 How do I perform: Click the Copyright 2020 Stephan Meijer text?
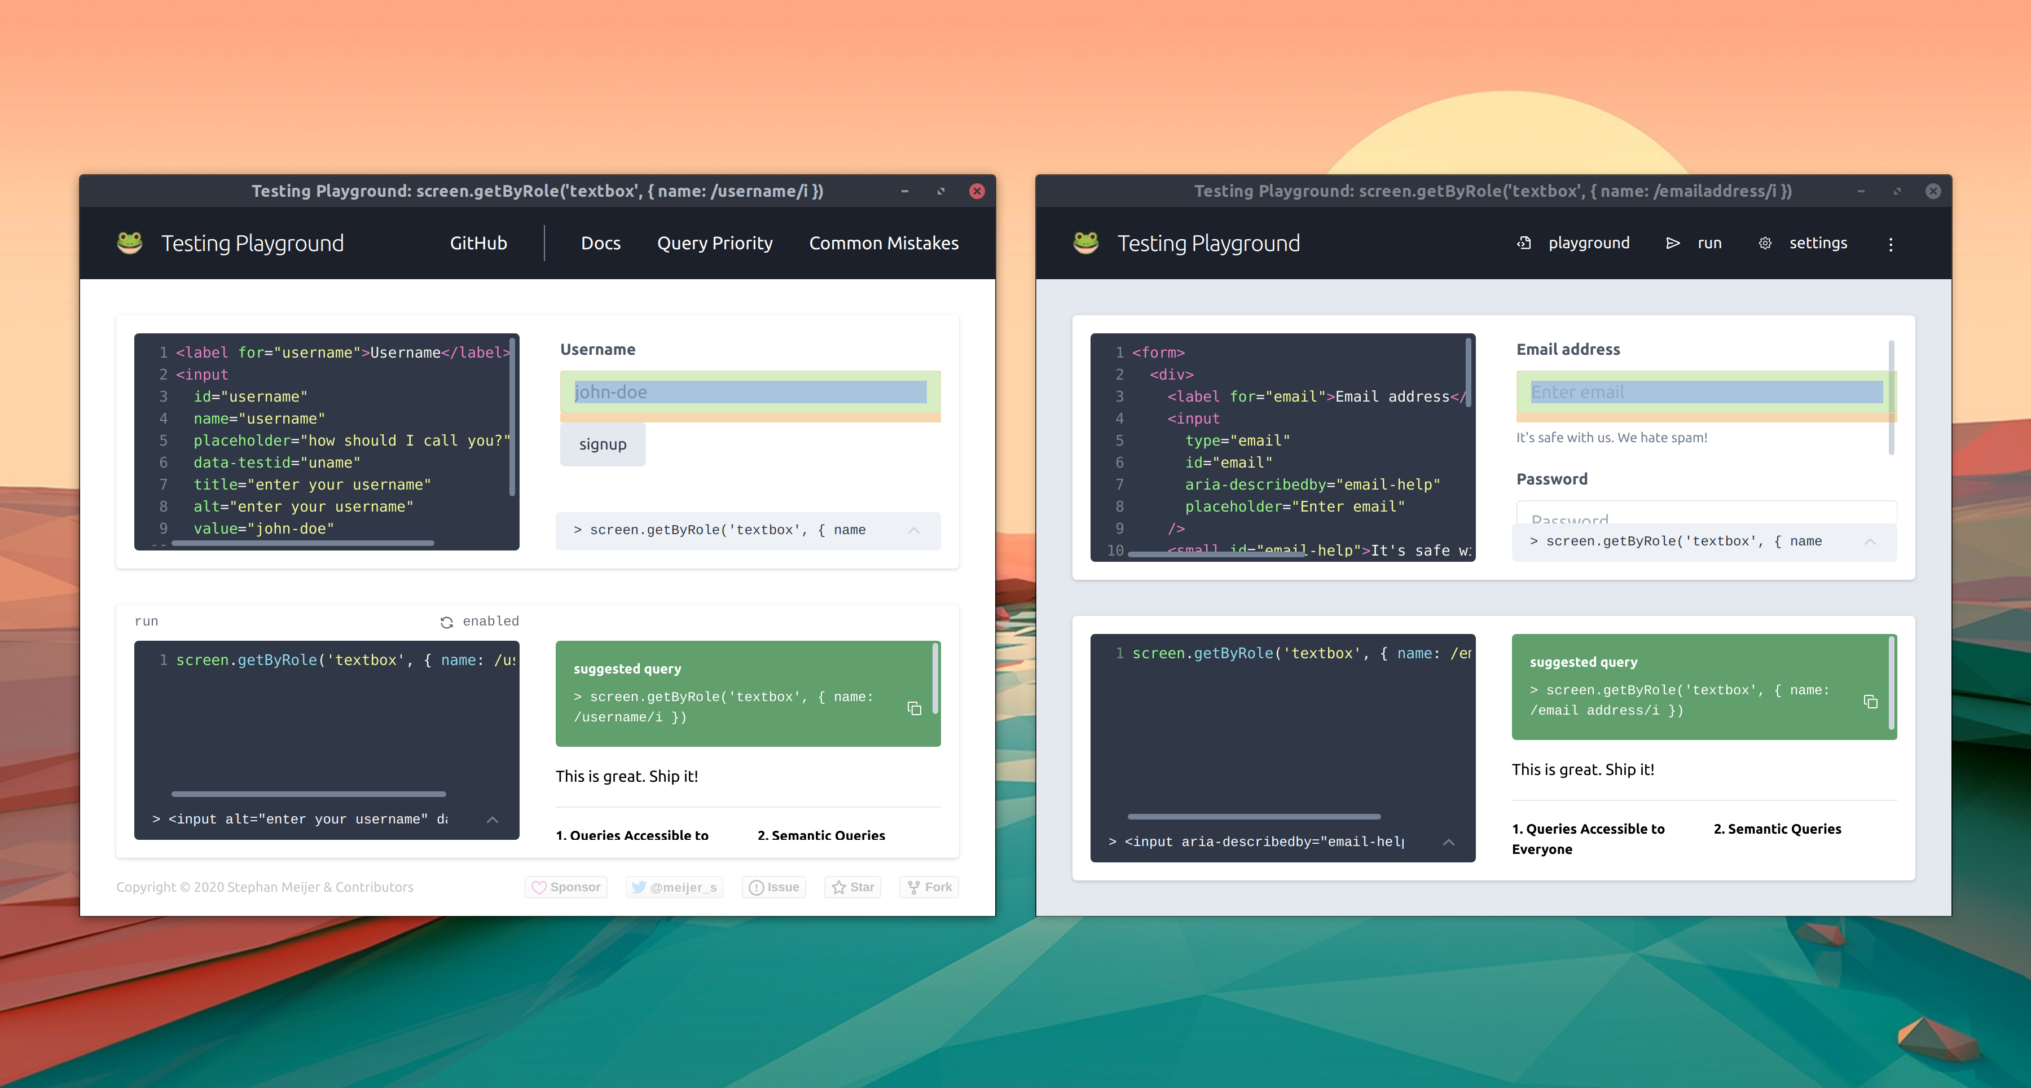pos(265,887)
